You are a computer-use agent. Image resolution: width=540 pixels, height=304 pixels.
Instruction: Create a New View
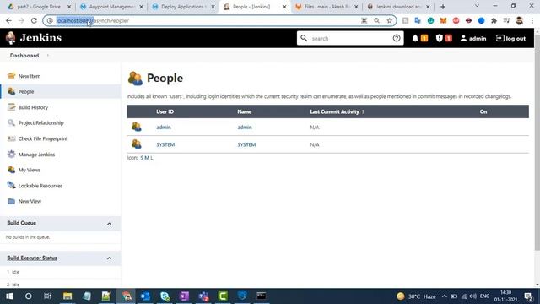point(30,201)
